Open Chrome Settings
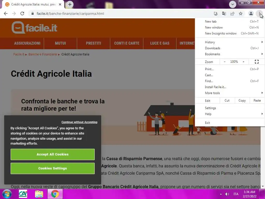 (230, 108)
